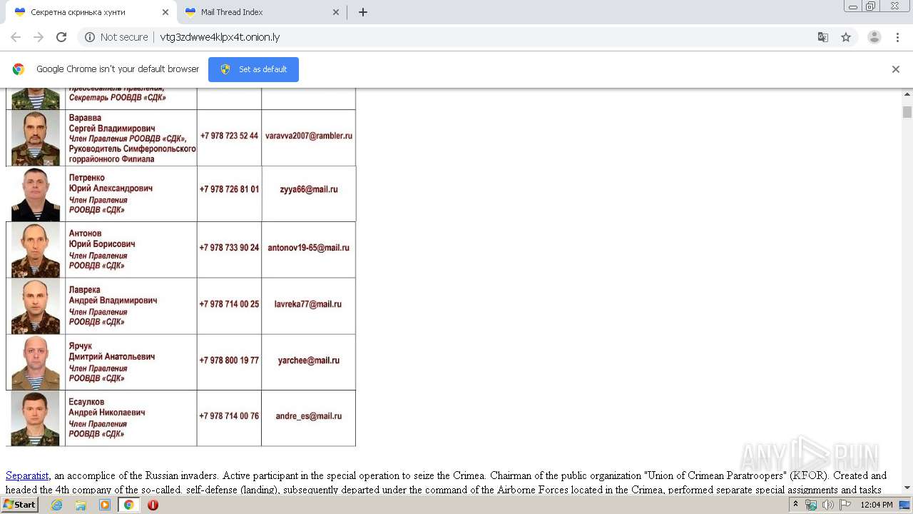Click name Антонов Юрий Борисович

[102, 238]
